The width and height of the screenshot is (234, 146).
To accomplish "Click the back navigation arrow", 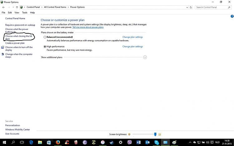I will pyautogui.click(x=3, y=7).
